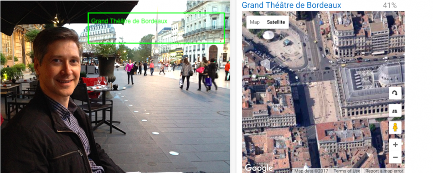
Task: Click the Google logo on the map
Action: [x=259, y=168]
